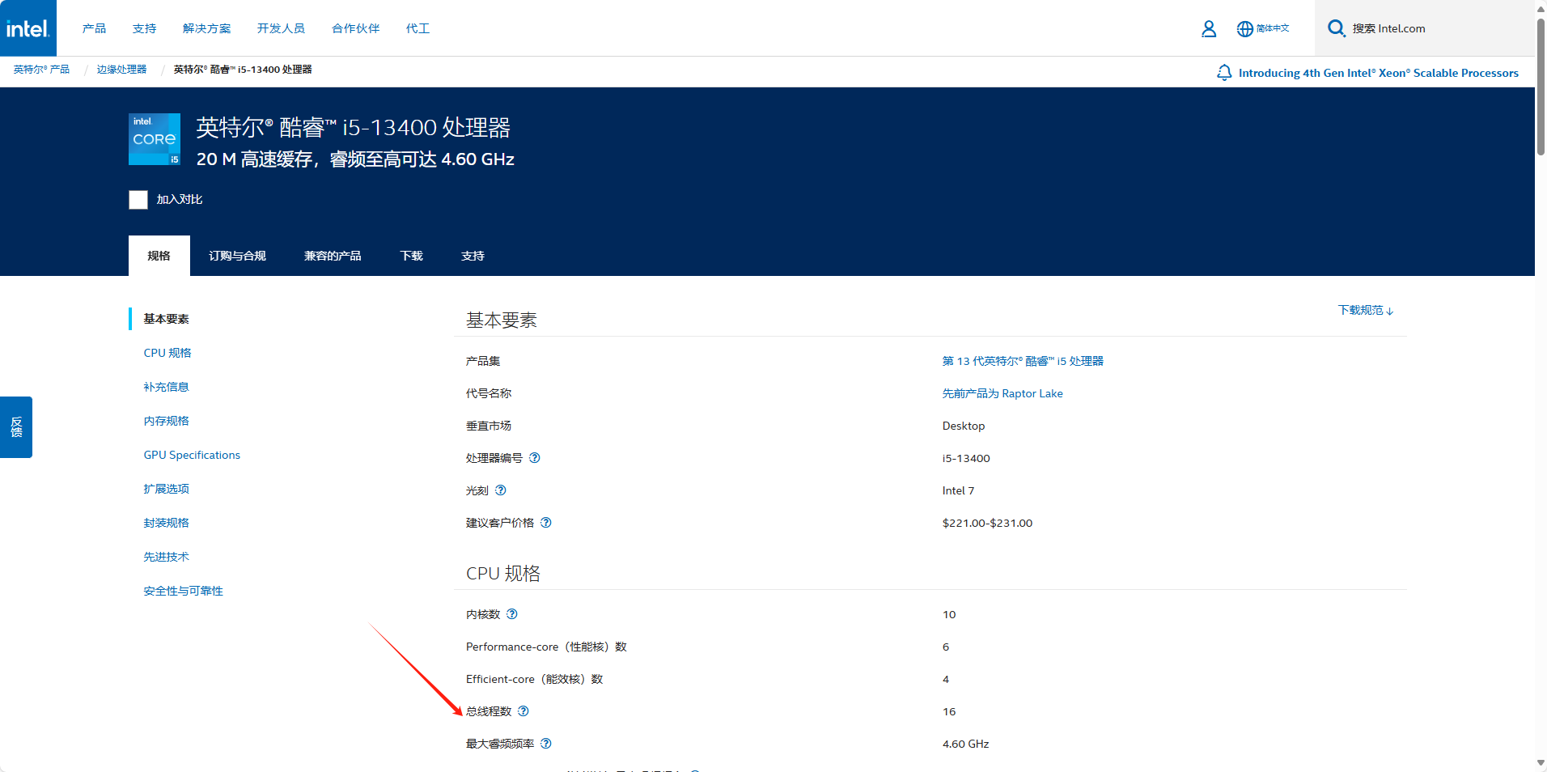Image resolution: width=1547 pixels, height=772 pixels.
Task: Click the 简体中文 language label
Action: (1273, 28)
